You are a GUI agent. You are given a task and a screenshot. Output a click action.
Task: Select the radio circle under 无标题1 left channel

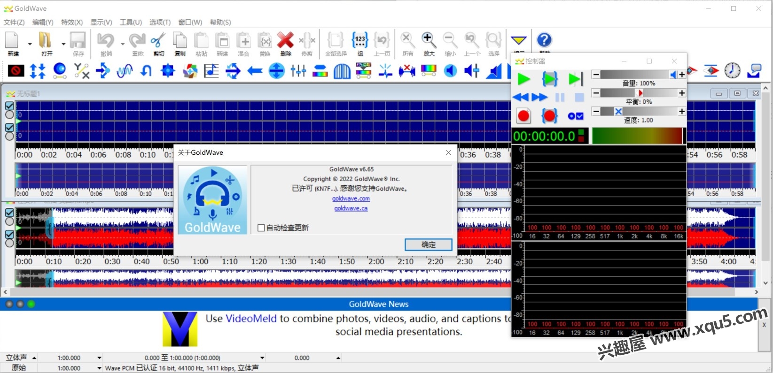click(9, 115)
